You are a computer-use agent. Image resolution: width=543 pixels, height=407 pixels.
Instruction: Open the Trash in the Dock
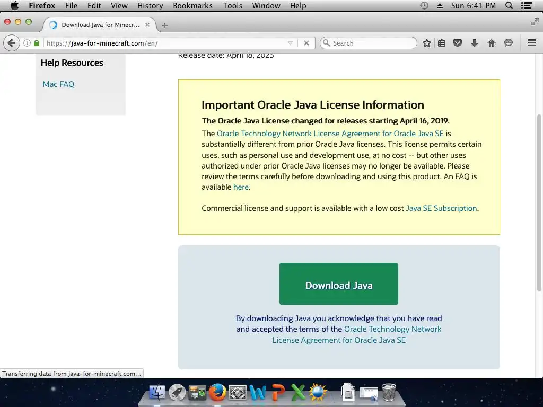click(x=389, y=393)
